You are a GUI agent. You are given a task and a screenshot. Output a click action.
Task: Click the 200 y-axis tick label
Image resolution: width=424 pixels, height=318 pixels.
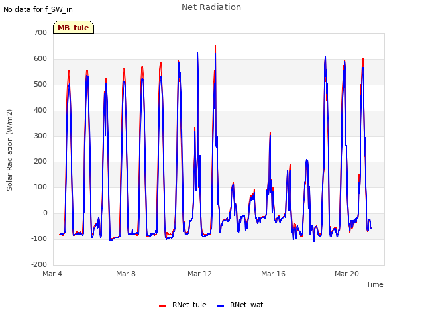click(x=40, y=162)
